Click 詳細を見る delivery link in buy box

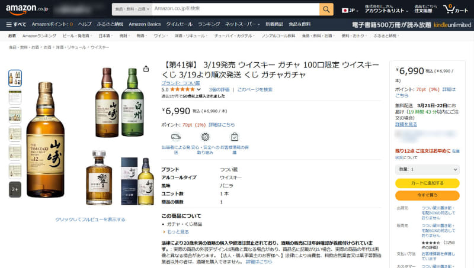[406, 124]
